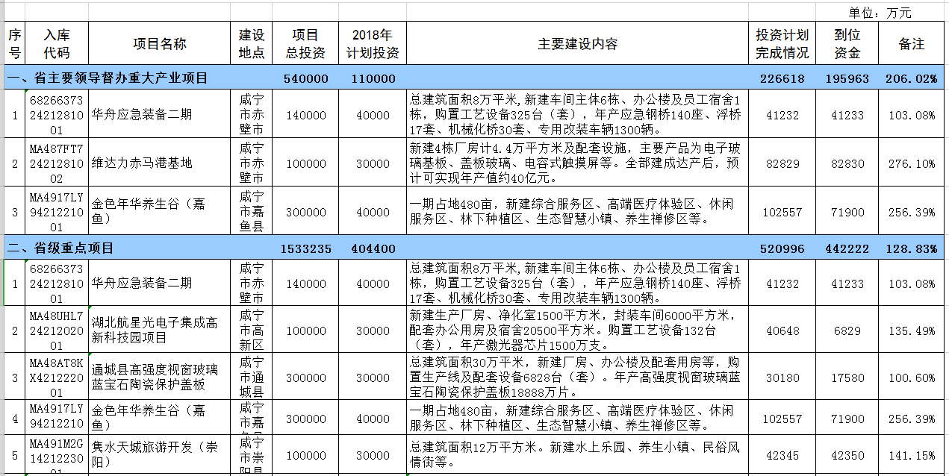Click the location cell 咸宁市高新区
This screenshot has height=476, width=949.
252,331
